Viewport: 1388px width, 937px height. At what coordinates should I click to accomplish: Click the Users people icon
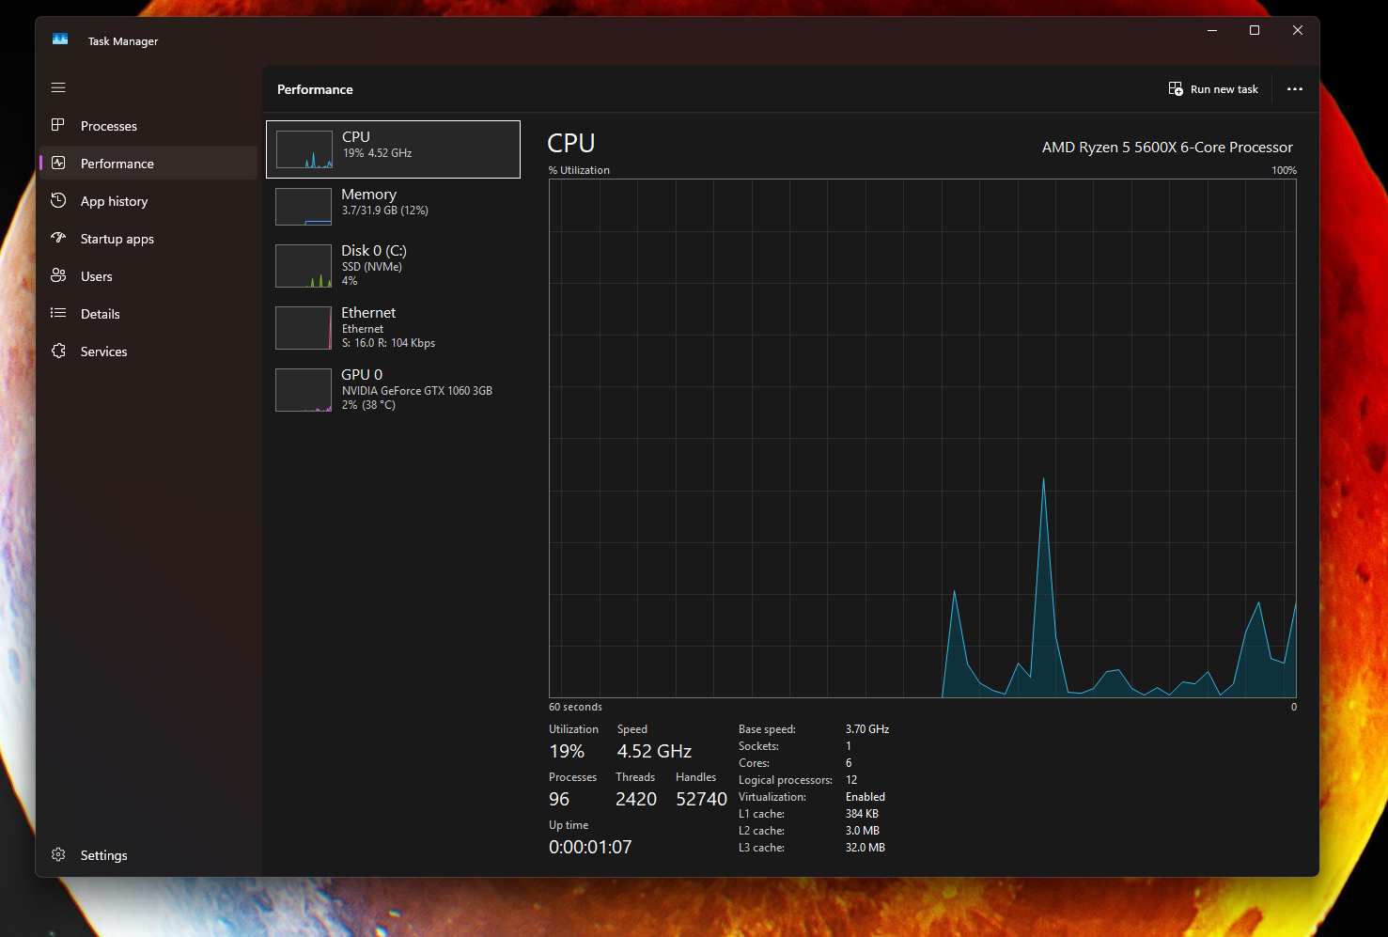(58, 275)
